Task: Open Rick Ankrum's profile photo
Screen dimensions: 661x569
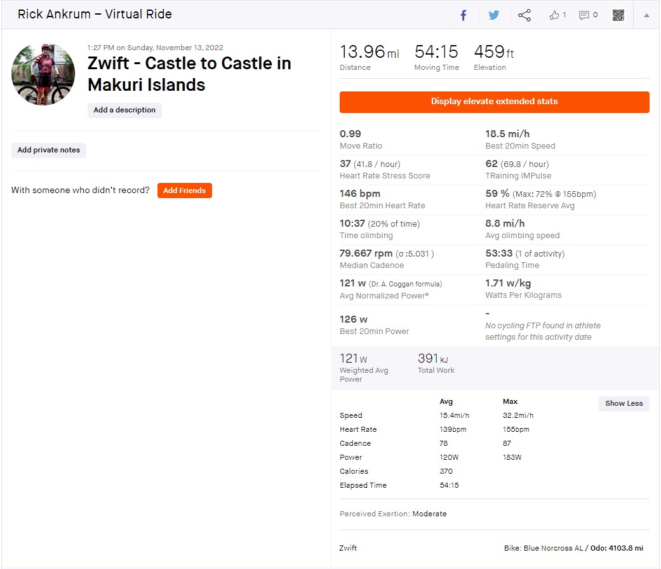Action: [43, 75]
